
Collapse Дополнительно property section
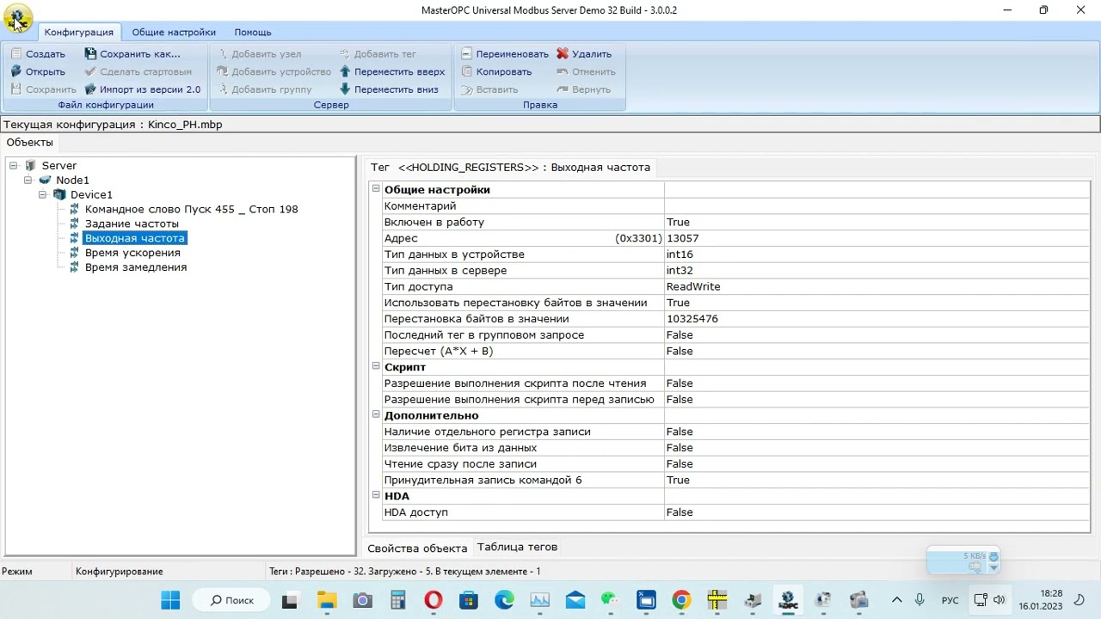click(x=376, y=414)
